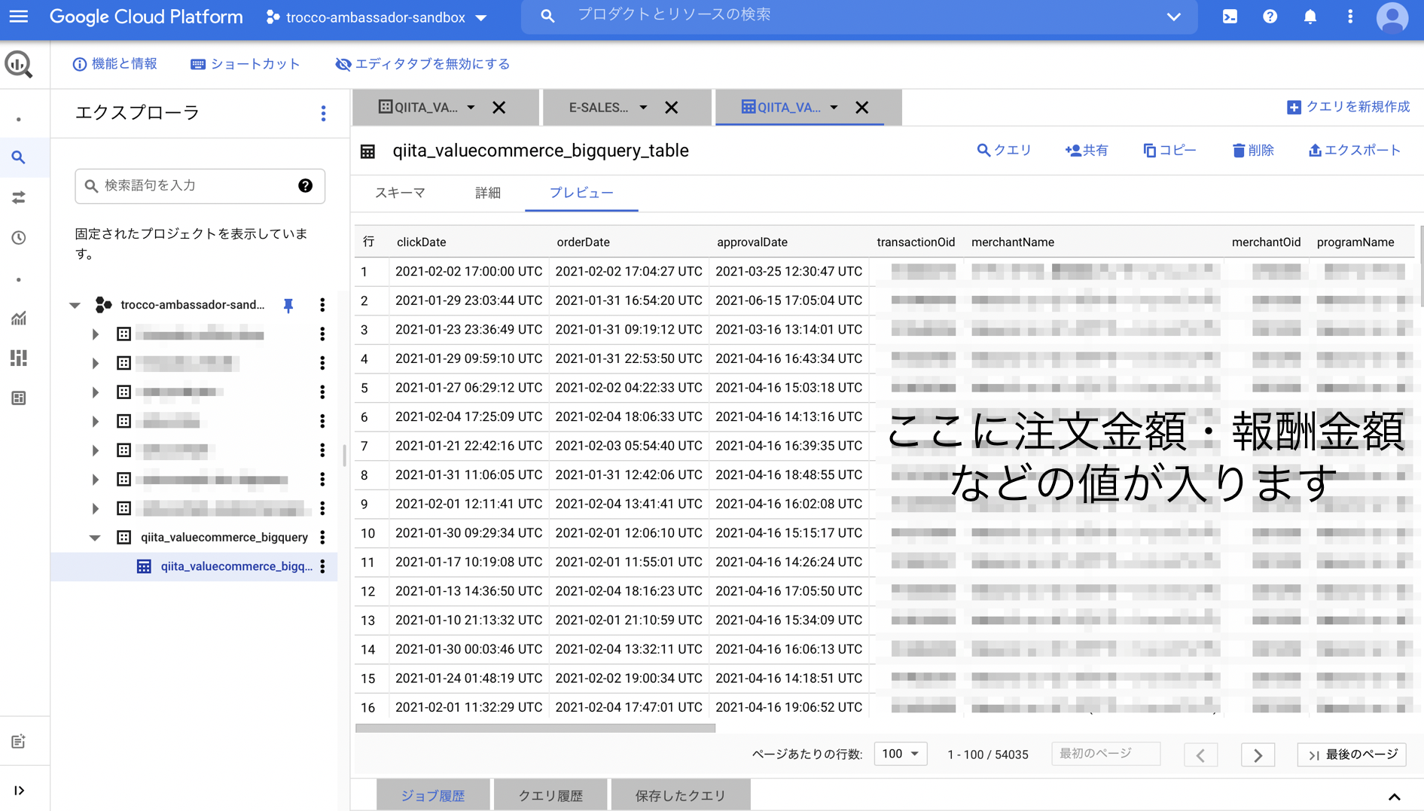The height and width of the screenshot is (811, 1424).
Task: Jump to 最後のページ
Action: tap(1352, 755)
